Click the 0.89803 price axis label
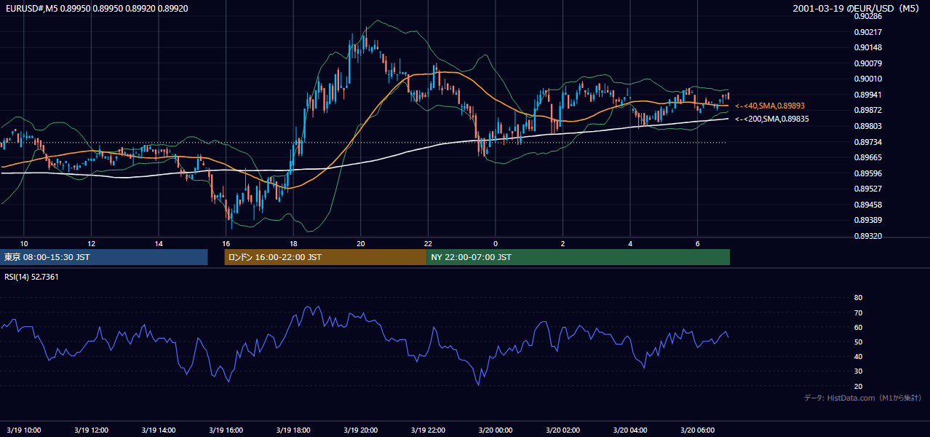Screen dimensions: 930x437 [x=869, y=126]
